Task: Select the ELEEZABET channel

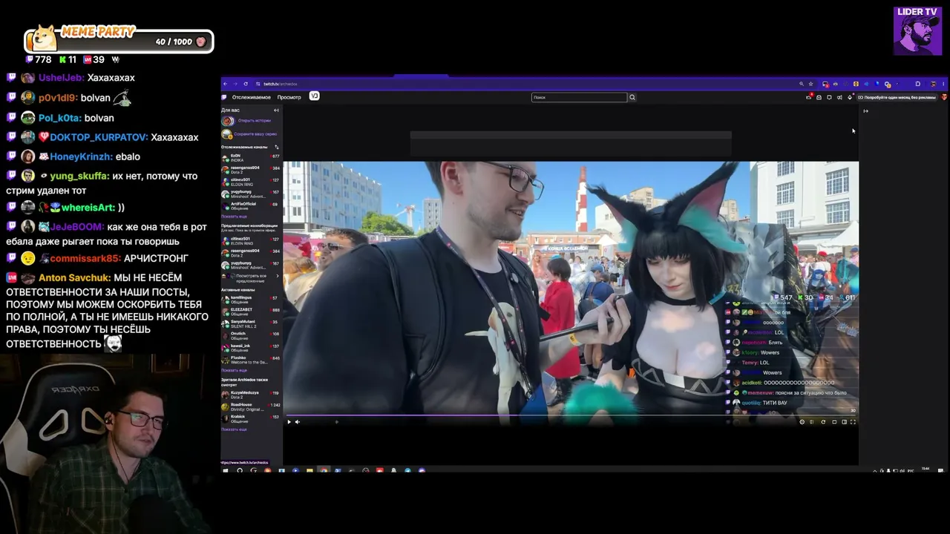Action: click(x=251, y=311)
